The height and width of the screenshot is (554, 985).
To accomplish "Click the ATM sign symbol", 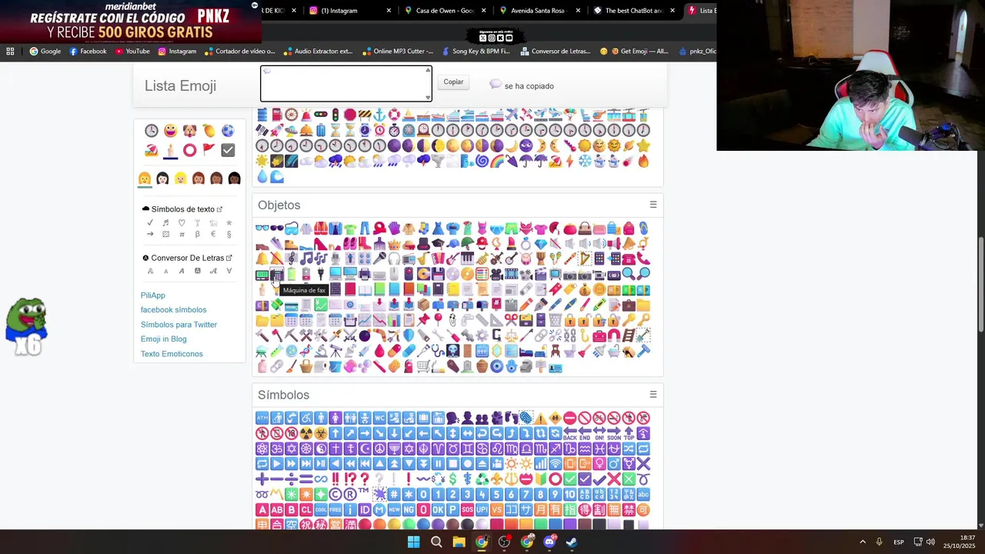I will click(x=262, y=417).
